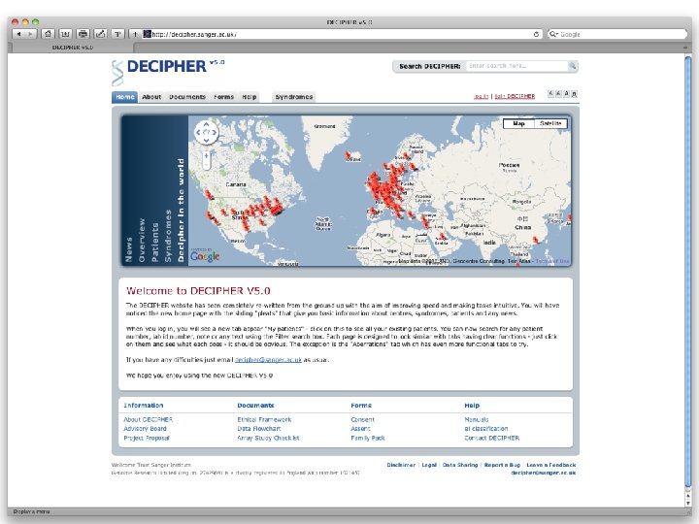Click the red marker over Iceland
This screenshot has height=524, width=699.
pyautogui.click(x=348, y=154)
